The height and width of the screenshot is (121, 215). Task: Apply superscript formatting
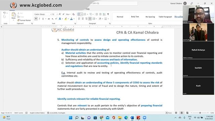(56, 19)
